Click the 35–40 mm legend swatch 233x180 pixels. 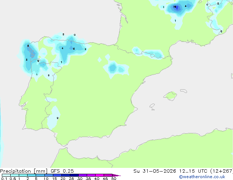(91, 175)
